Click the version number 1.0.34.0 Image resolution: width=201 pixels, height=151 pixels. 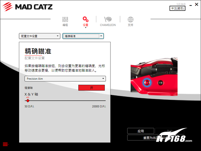[181, 4]
